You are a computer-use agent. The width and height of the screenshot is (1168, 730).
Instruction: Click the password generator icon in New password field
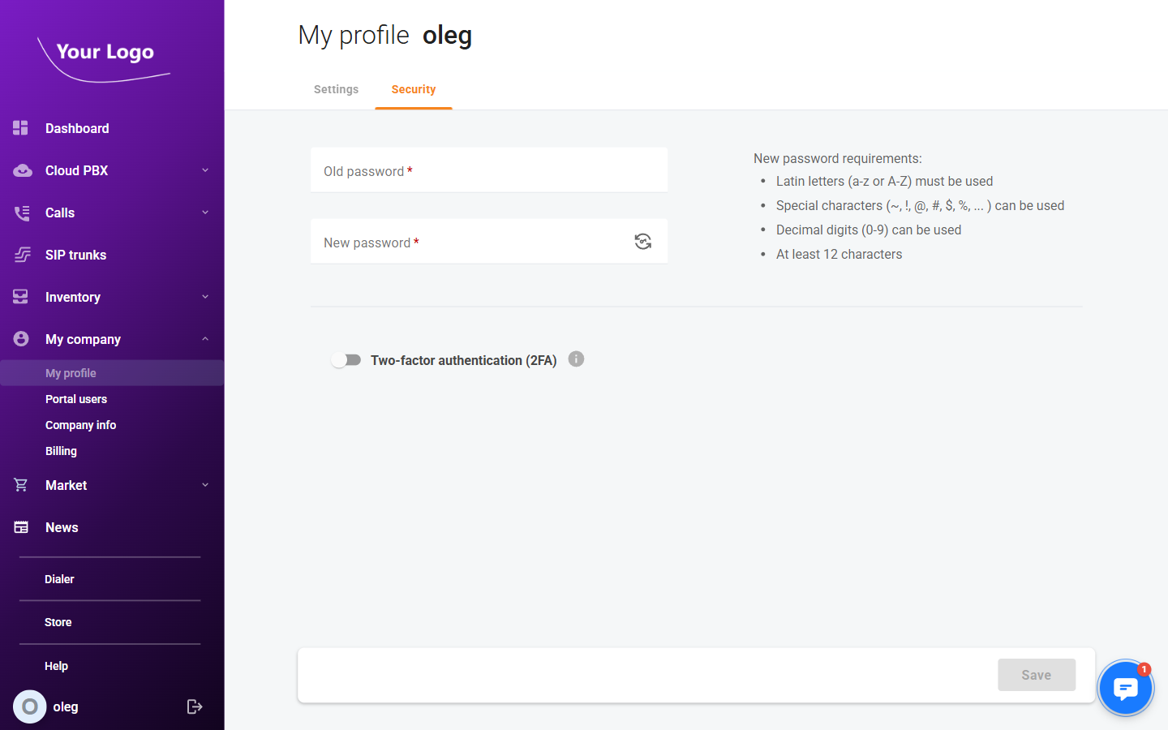pyautogui.click(x=642, y=241)
